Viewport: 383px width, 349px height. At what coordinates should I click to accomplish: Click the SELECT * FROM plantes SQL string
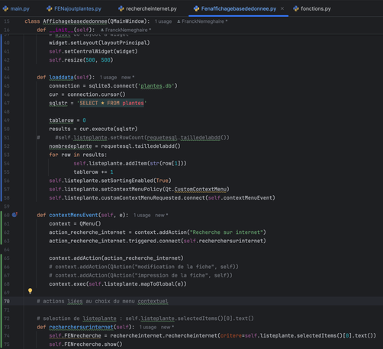click(x=112, y=103)
